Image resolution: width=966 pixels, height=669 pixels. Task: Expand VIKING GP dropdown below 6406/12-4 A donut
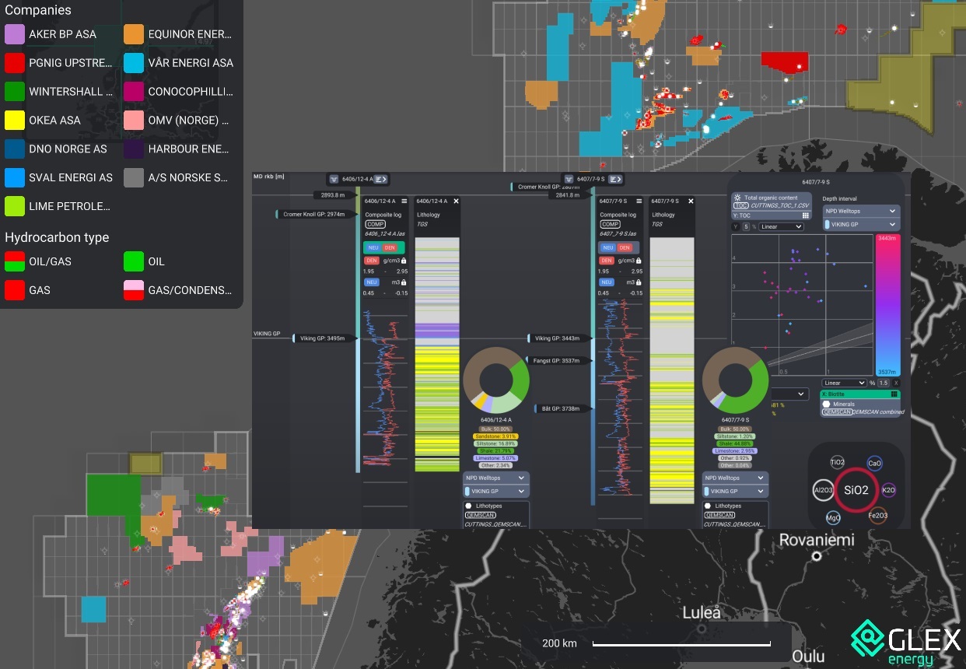coord(496,492)
